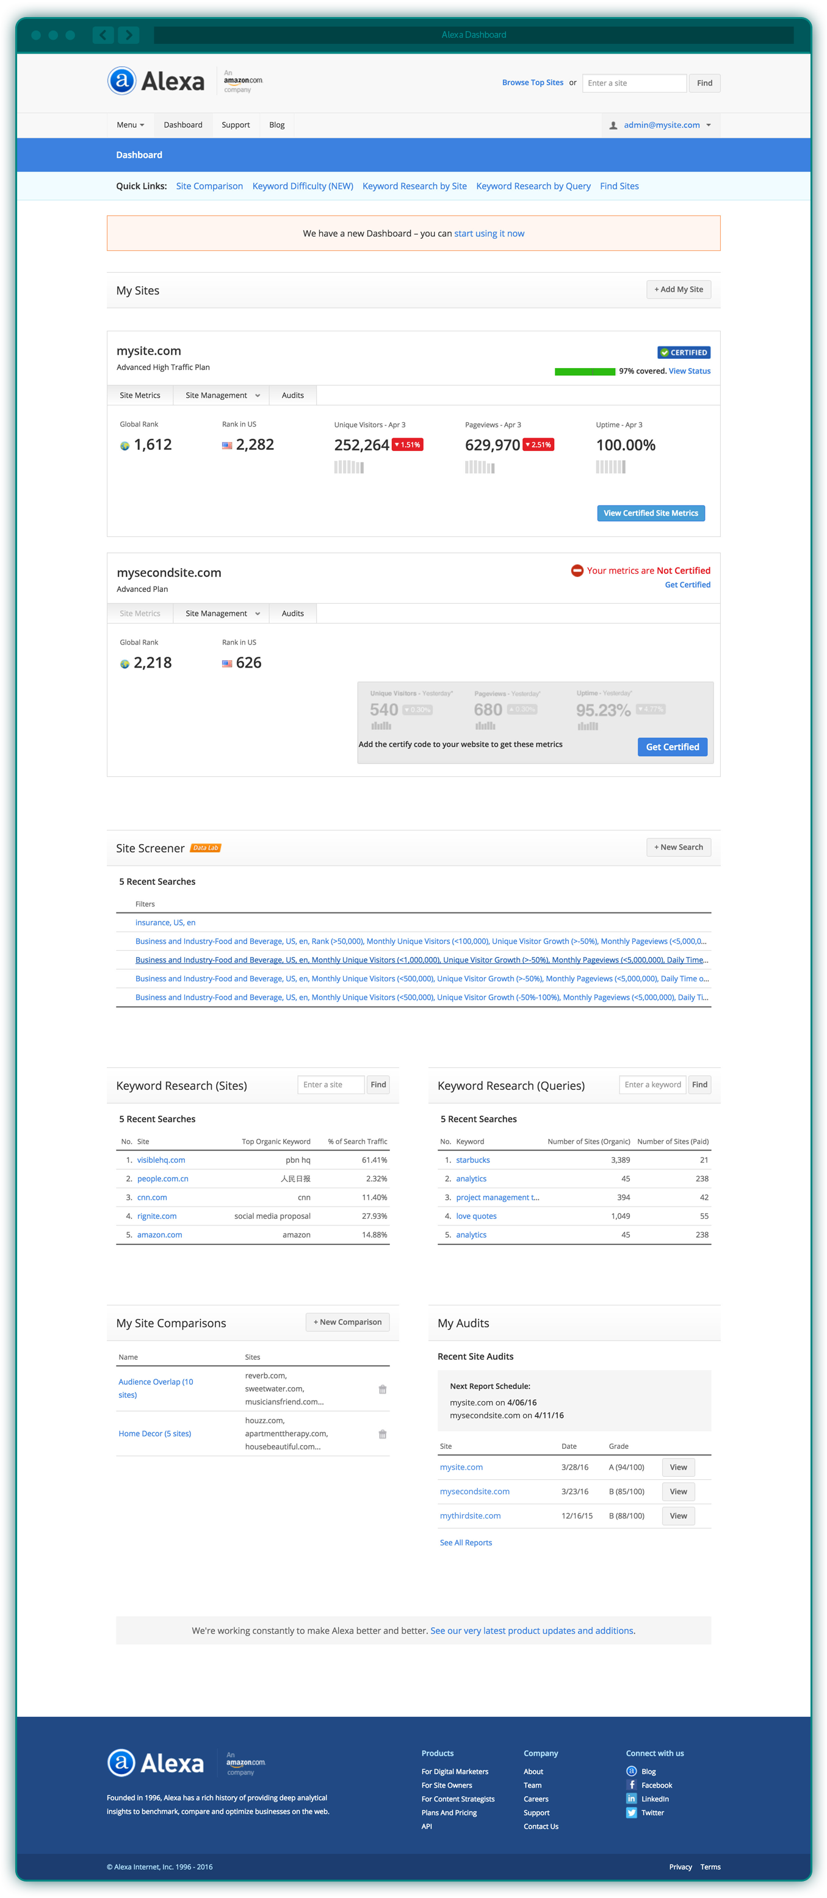Click Keyword Research Enter a site field
Image resolution: width=827 pixels, height=1898 pixels.
[331, 1084]
